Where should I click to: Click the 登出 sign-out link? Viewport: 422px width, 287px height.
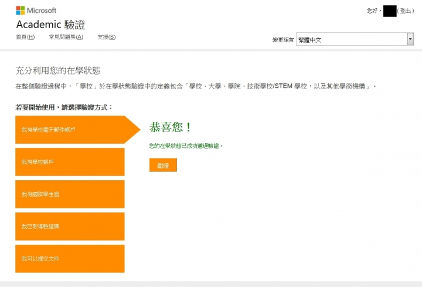tap(406, 11)
